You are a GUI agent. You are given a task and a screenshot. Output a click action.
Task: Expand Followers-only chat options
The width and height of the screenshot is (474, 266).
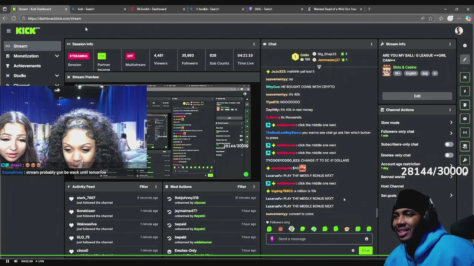pos(451,133)
